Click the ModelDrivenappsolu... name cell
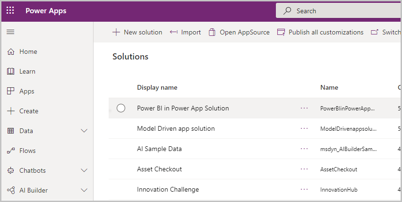The image size is (402, 202). (349, 129)
